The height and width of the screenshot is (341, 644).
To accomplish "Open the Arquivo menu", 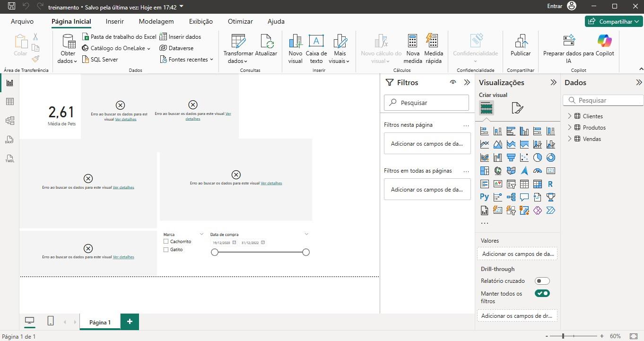I will (22, 21).
